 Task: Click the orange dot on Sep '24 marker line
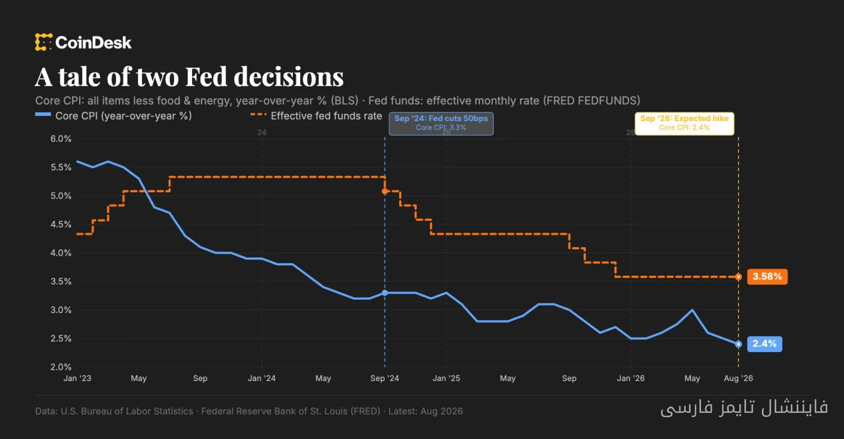coord(385,191)
